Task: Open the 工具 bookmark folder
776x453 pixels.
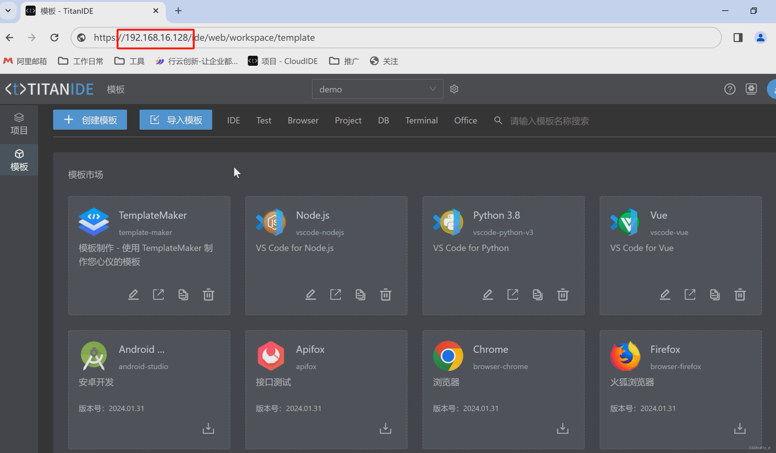Action: 129,61
